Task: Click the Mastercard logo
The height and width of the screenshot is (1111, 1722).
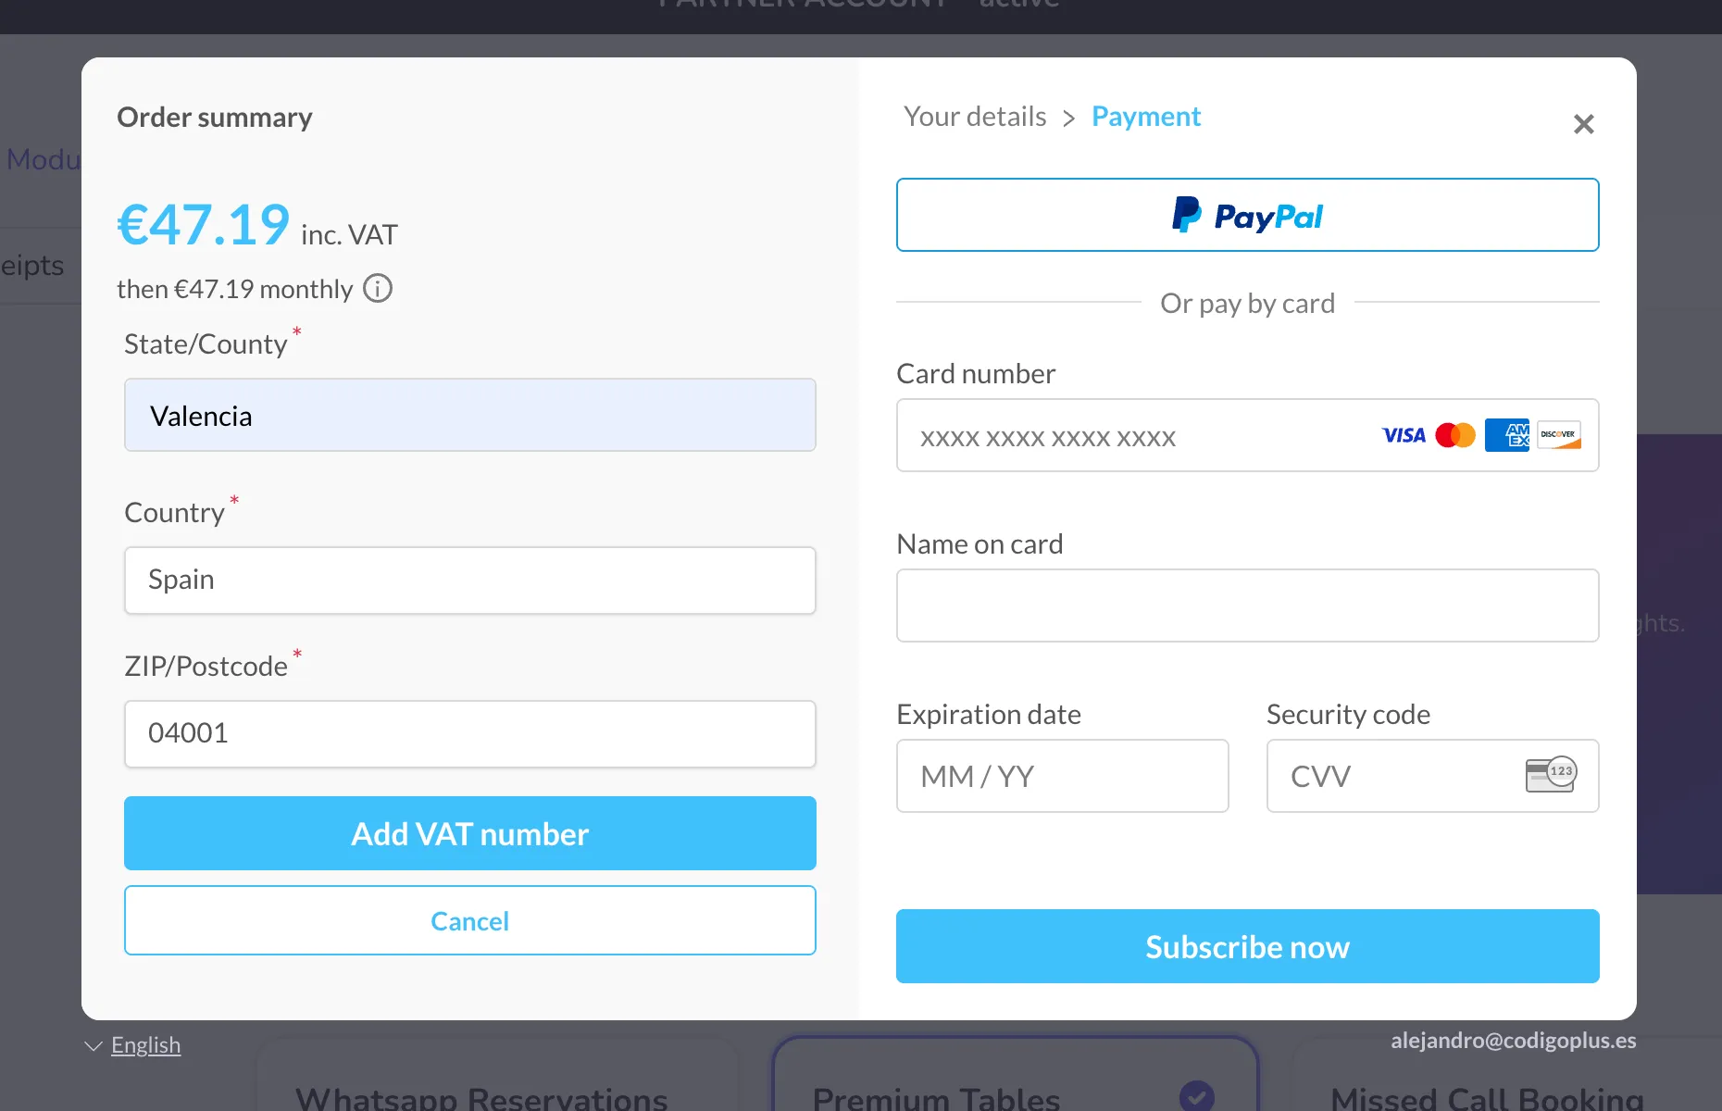Action: pos(1455,435)
